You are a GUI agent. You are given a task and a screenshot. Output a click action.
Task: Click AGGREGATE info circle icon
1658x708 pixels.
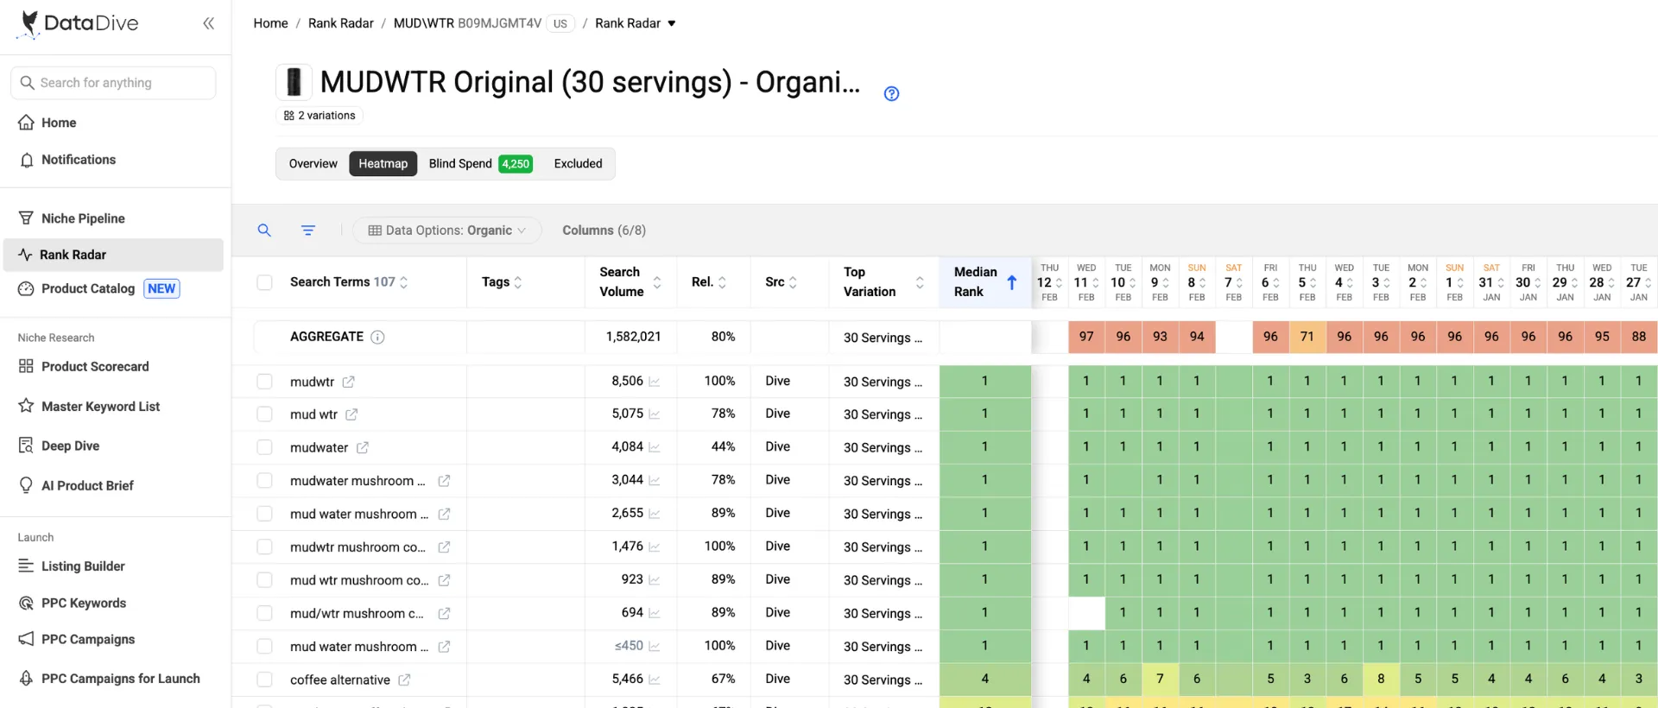[377, 338]
